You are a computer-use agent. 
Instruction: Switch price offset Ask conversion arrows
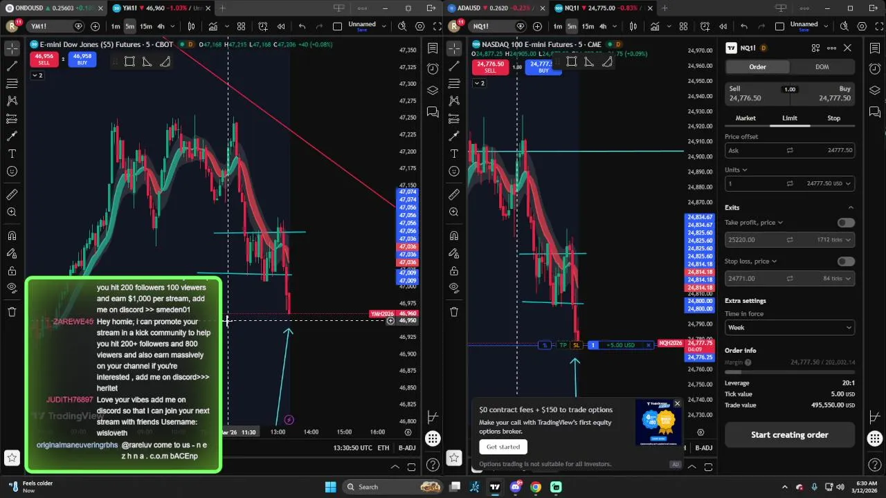pos(789,150)
